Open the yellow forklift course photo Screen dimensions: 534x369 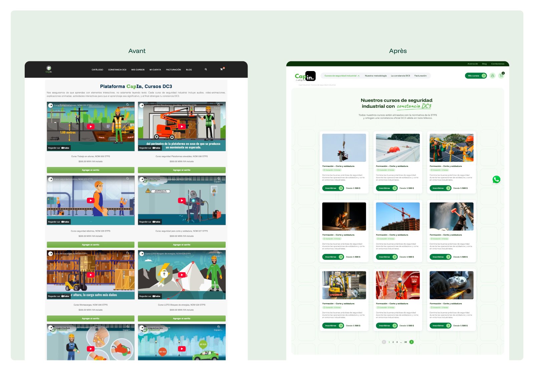point(344,285)
